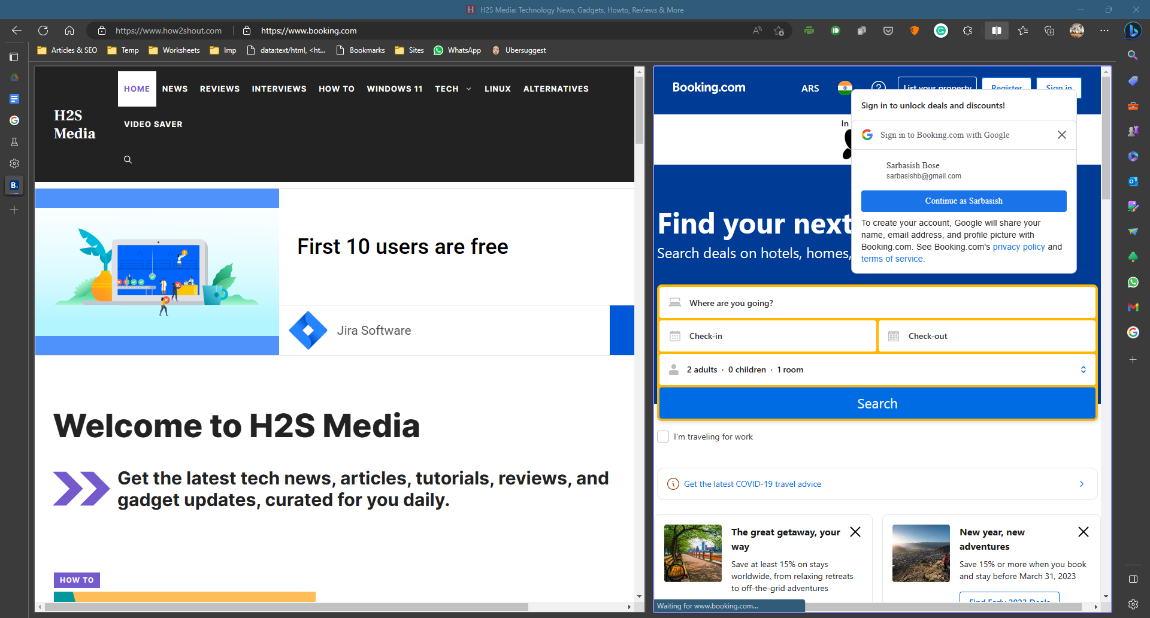Click the Pocket extension icon
Screen dimensions: 1150x618
pos(888,31)
